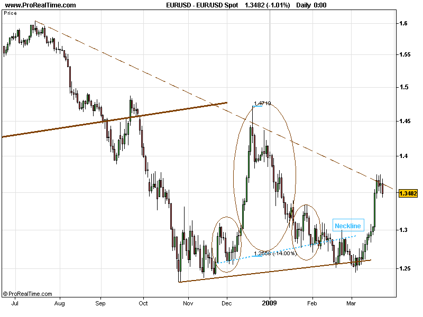Click the Dec date axis label
This screenshot has width=423, height=317.
coord(227,303)
